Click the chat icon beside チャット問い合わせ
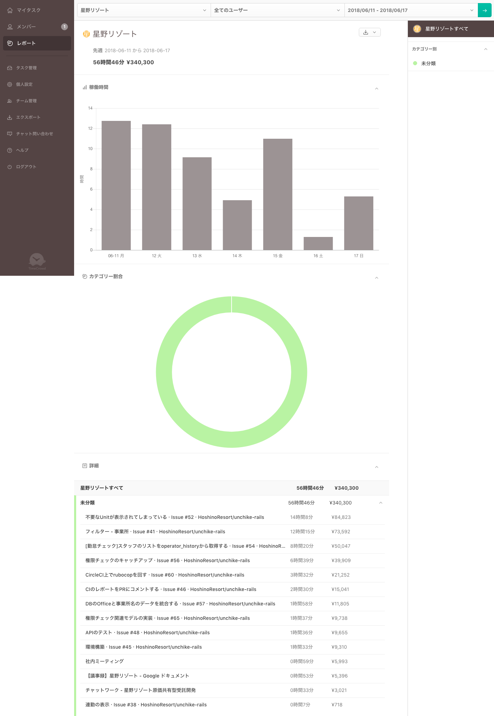 point(10,134)
